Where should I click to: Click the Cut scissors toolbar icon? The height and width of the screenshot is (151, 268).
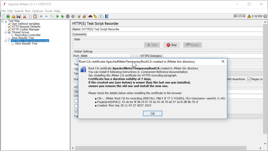pos(25,16)
